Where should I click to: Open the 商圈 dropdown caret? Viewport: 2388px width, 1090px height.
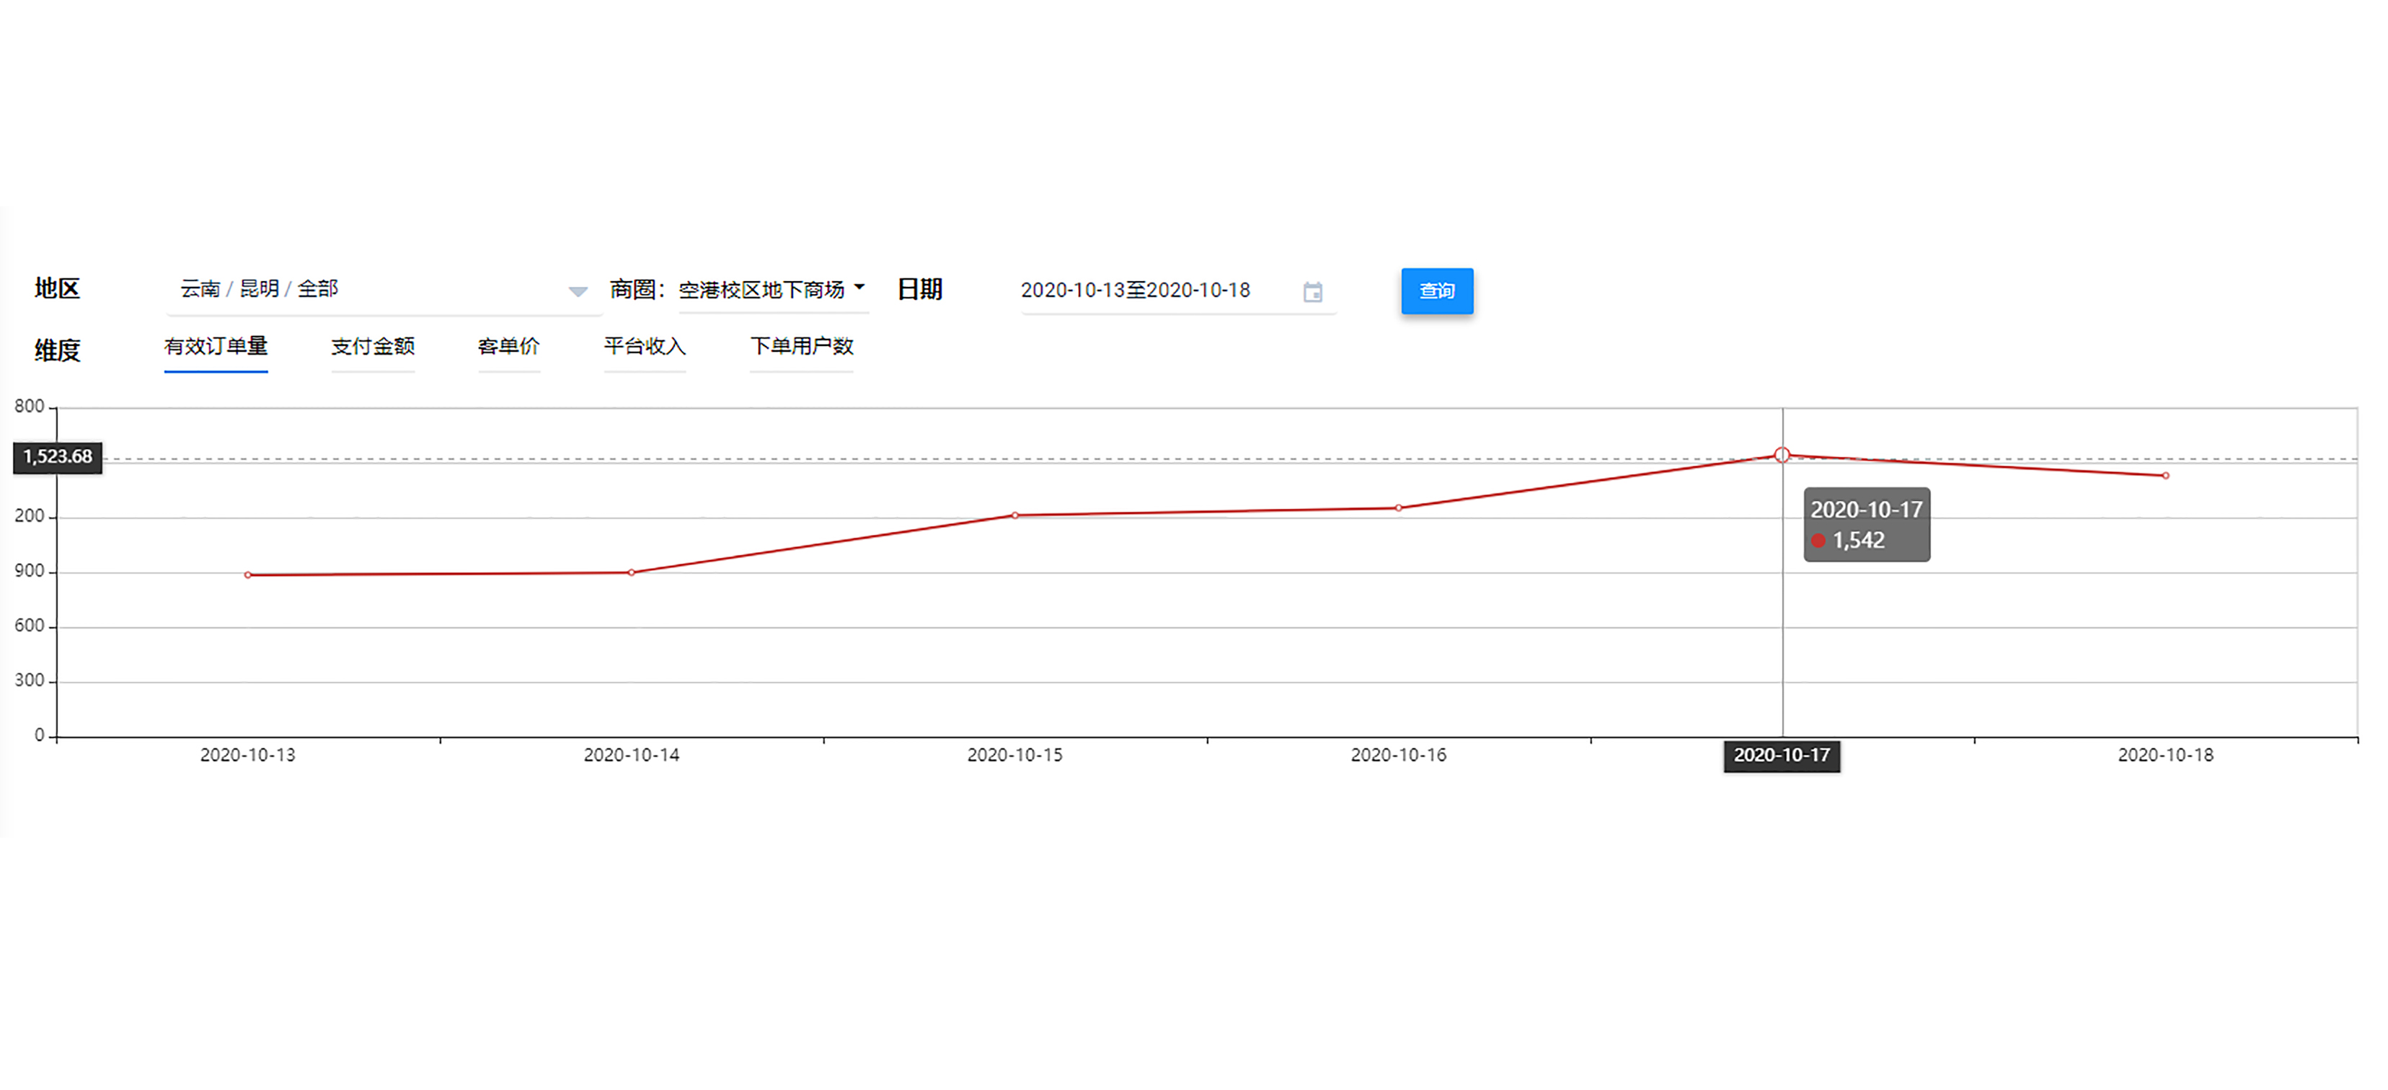(859, 288)
